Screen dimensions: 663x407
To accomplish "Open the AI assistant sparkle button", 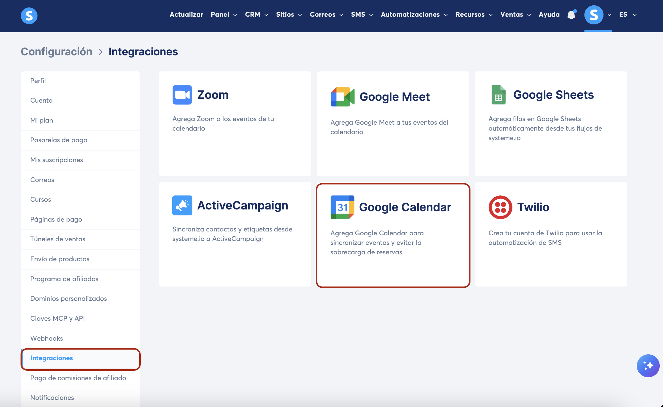I will (648, 366).
